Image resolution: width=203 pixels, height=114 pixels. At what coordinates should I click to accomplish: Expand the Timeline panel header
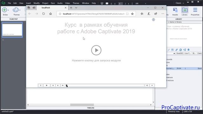pos(91,108)
